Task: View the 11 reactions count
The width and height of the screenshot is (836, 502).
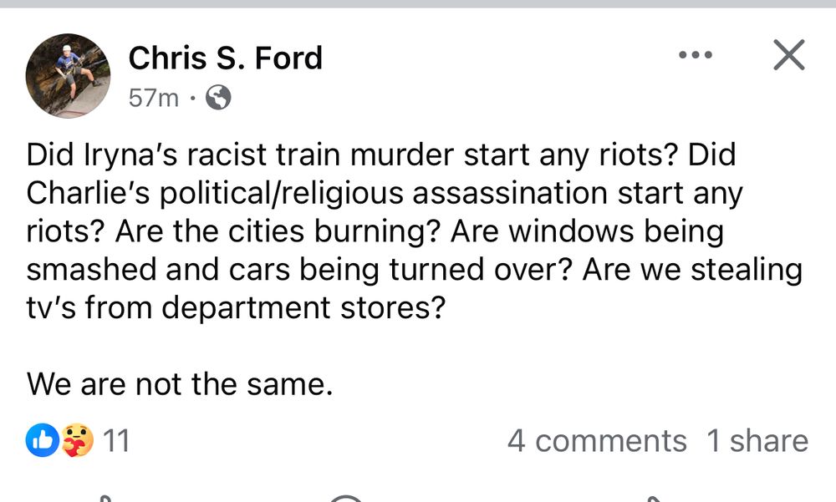Action: [116, 440]
